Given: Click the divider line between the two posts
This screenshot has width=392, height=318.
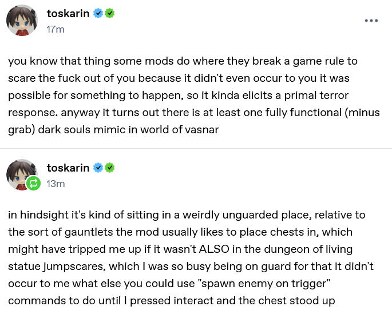Looking at the screenshot, I should (x=196, y=149).
